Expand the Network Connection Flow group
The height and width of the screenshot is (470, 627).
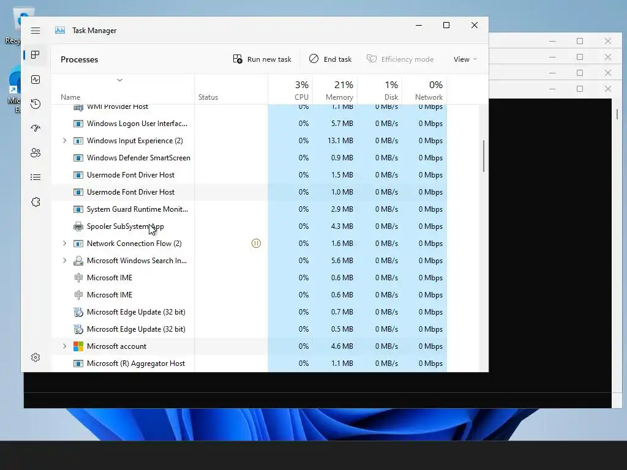64,244
